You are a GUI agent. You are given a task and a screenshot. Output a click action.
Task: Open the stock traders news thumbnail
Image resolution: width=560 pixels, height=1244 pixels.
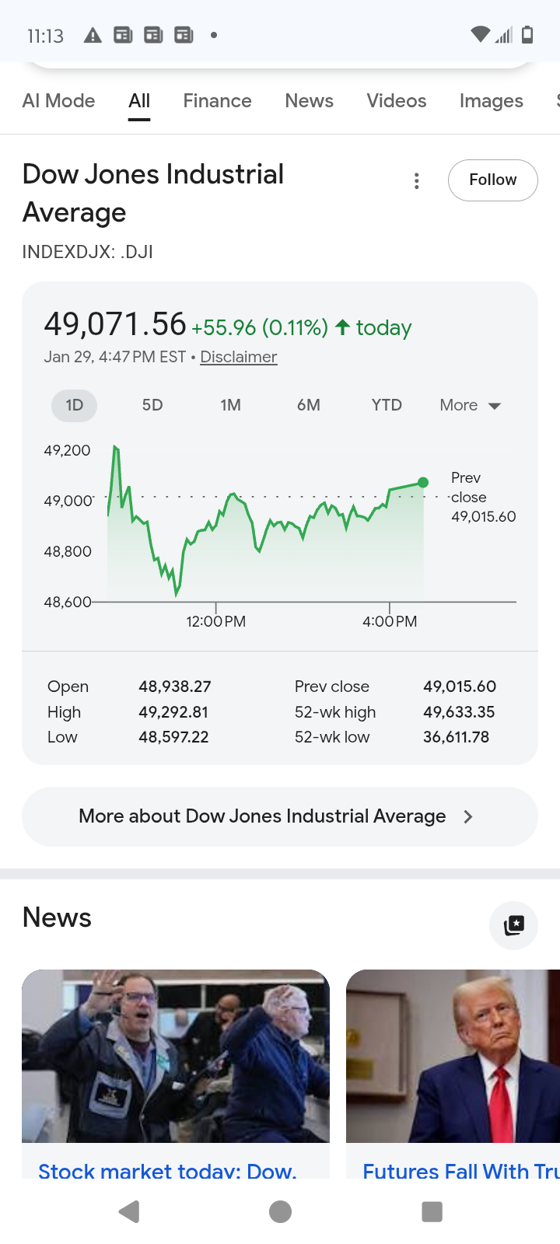pos(176,1056)
